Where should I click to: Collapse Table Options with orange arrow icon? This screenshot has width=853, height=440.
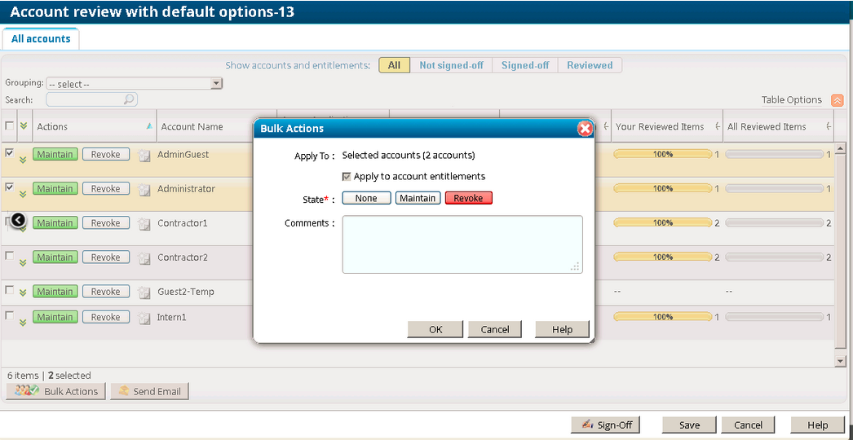[x=837, y=100]
